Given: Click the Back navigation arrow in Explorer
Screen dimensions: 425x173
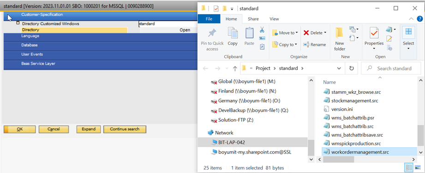Looking at the screenshot, I should [x=205, y=69].
